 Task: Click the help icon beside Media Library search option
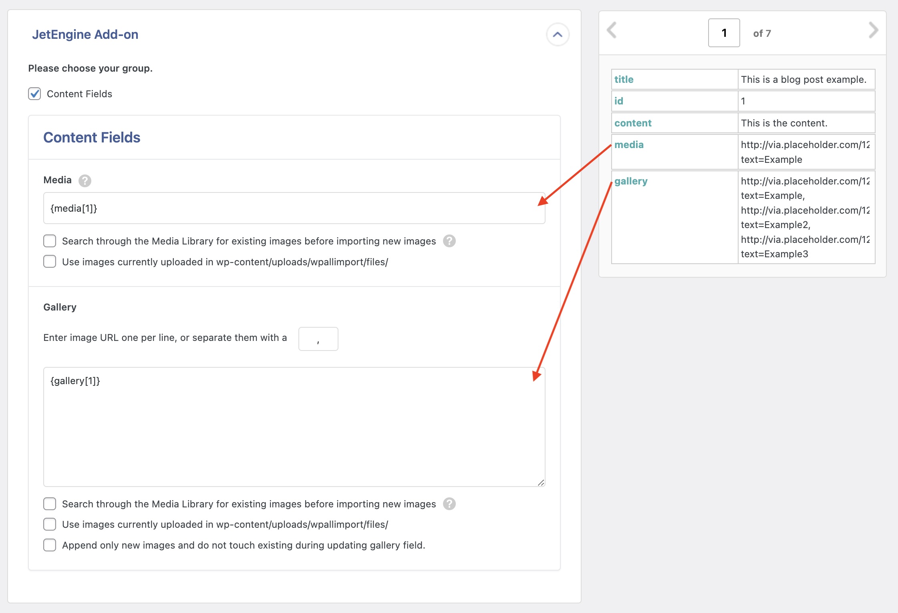pos(449,241)
